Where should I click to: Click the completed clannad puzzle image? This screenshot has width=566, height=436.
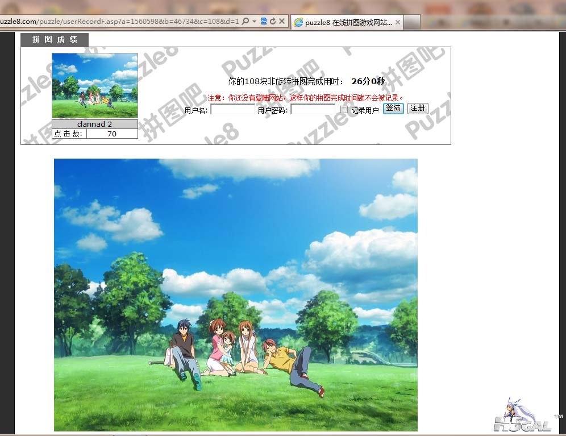click(x=236, y=295)
